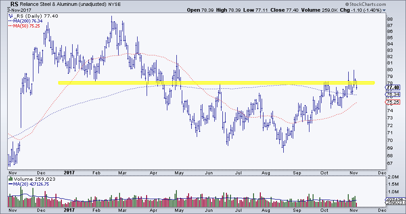Click the down arrow next to Chg percentage
This screenshot has width=406, height=214.
pos(384,10)
